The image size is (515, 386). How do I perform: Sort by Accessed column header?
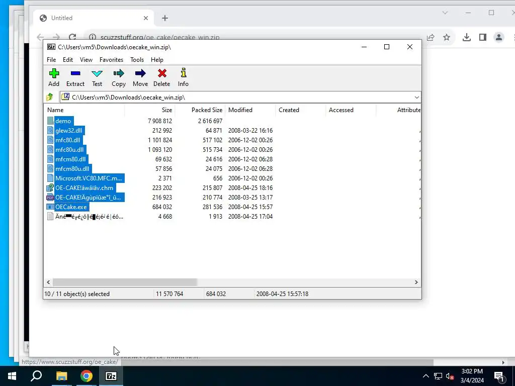[351, 110]
